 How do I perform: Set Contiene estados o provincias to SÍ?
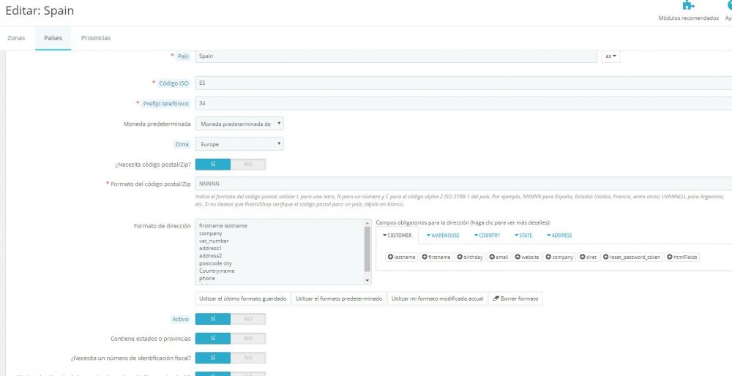pos(213,338)
